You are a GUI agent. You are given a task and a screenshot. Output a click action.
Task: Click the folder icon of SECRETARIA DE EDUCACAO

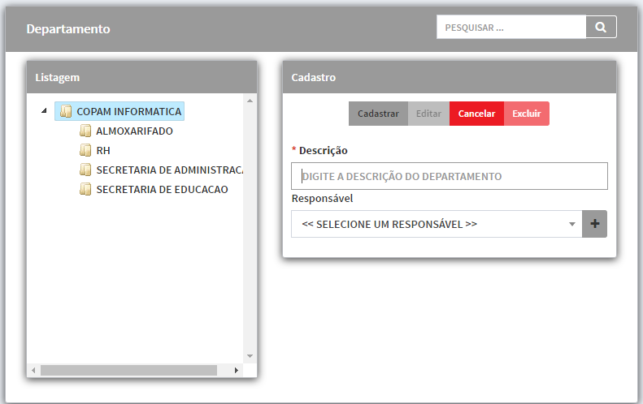pos(85,189)
